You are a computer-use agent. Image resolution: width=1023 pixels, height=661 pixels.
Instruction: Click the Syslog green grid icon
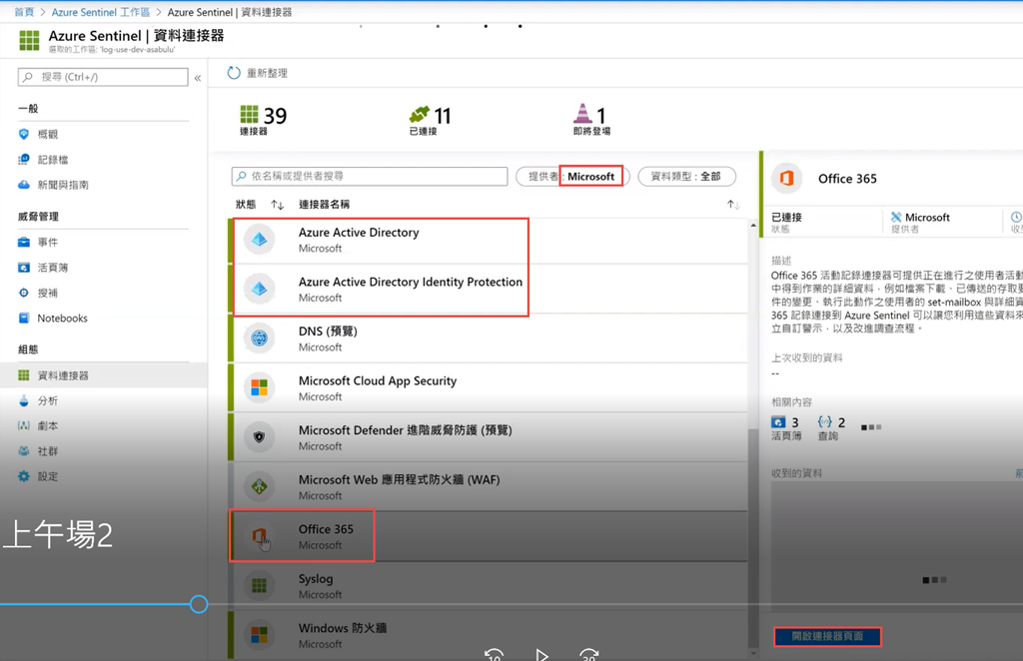[x=259, y=586]
